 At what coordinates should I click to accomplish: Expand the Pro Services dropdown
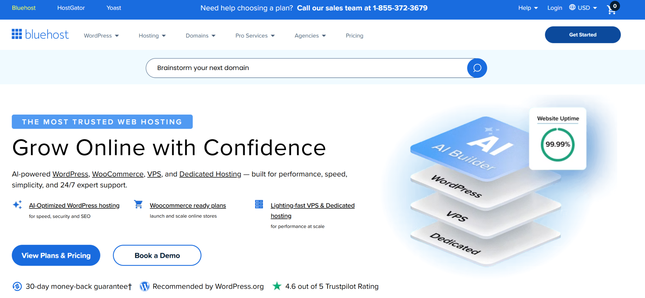click(x=255, y=36)
